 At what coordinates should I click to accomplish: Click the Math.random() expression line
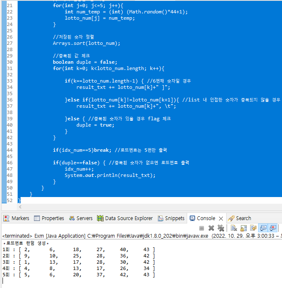126,12
